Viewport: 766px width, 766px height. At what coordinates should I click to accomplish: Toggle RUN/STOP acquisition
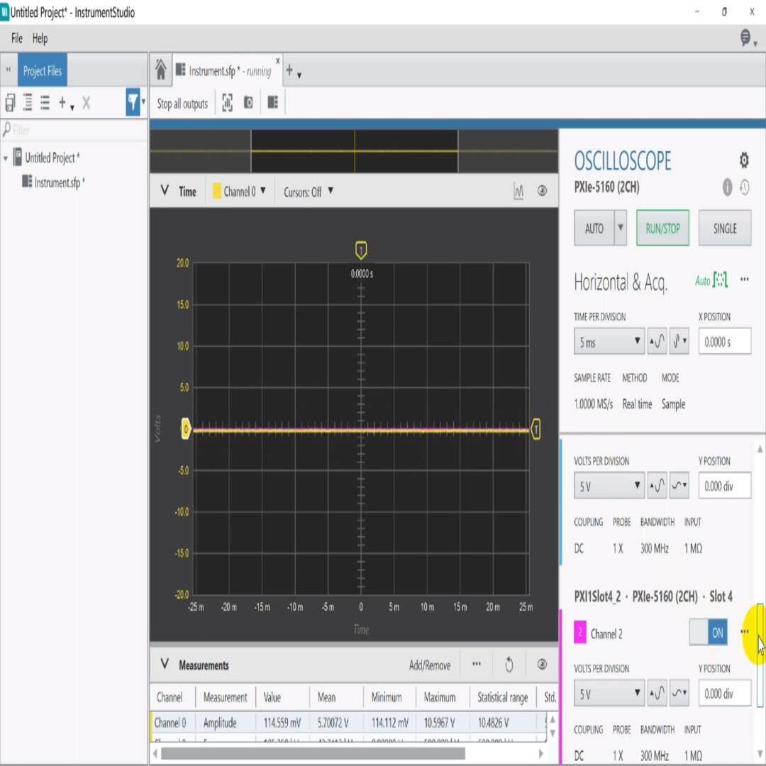(x=662, y=228)
